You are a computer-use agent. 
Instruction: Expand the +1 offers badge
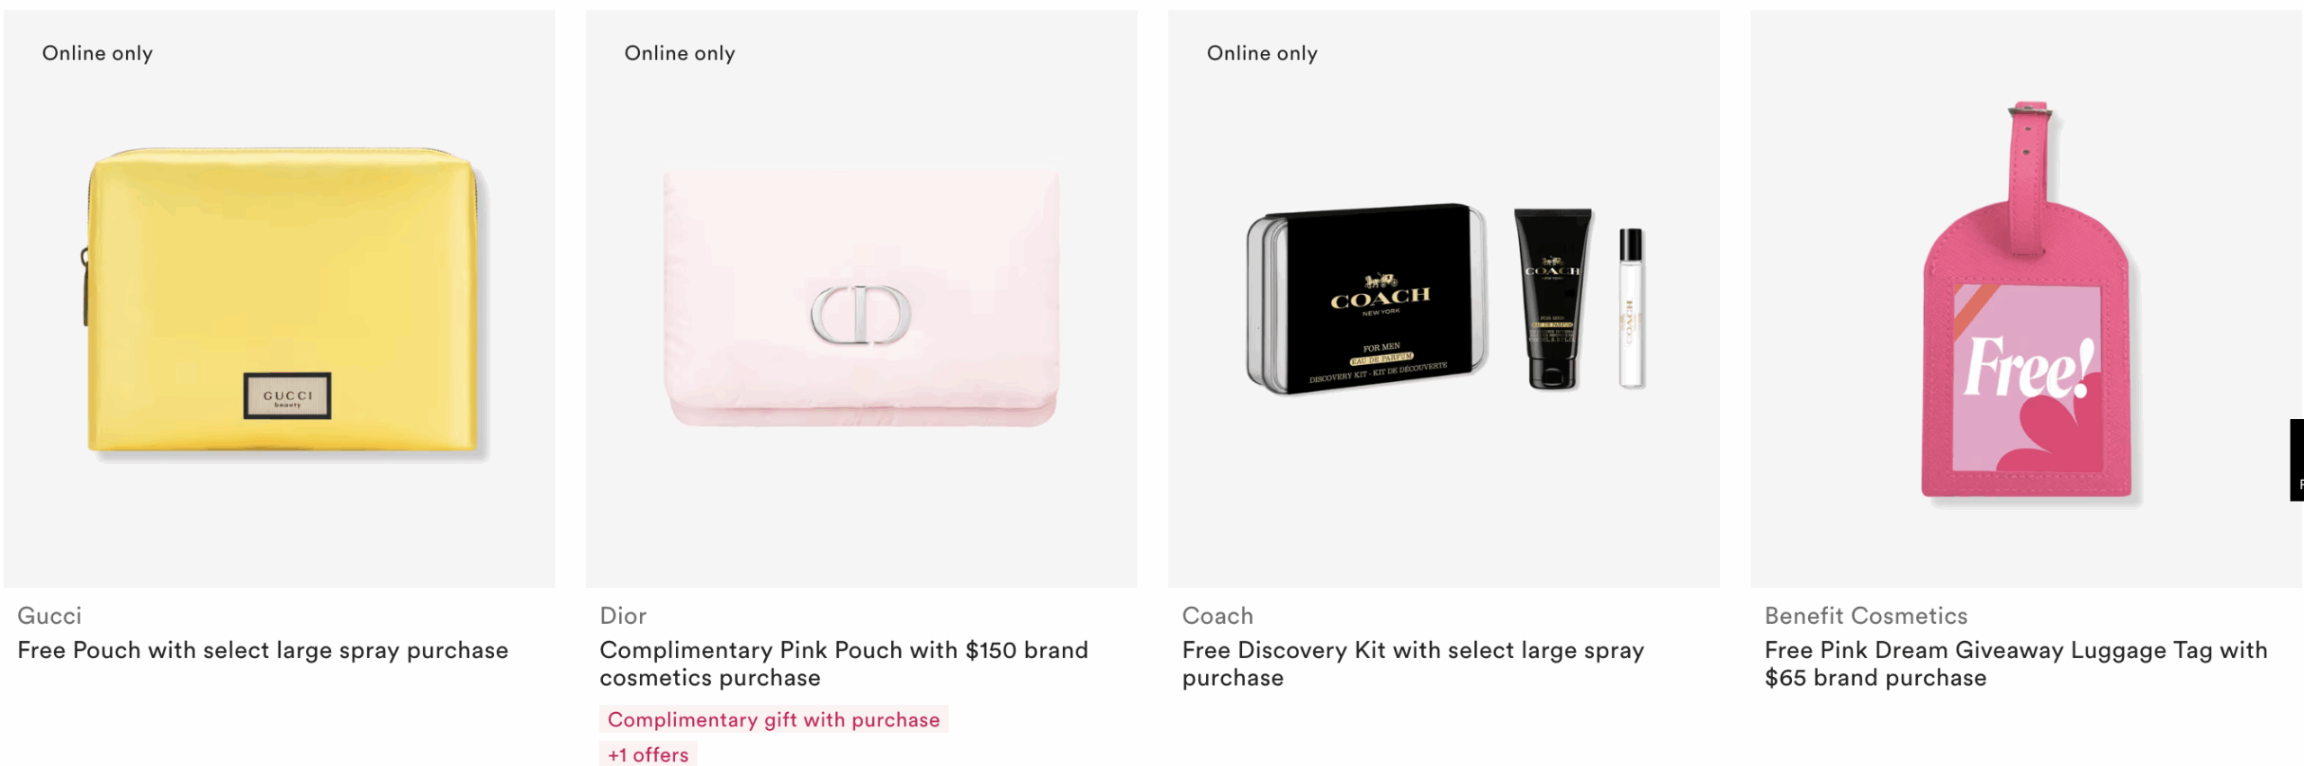pos(648,753)
